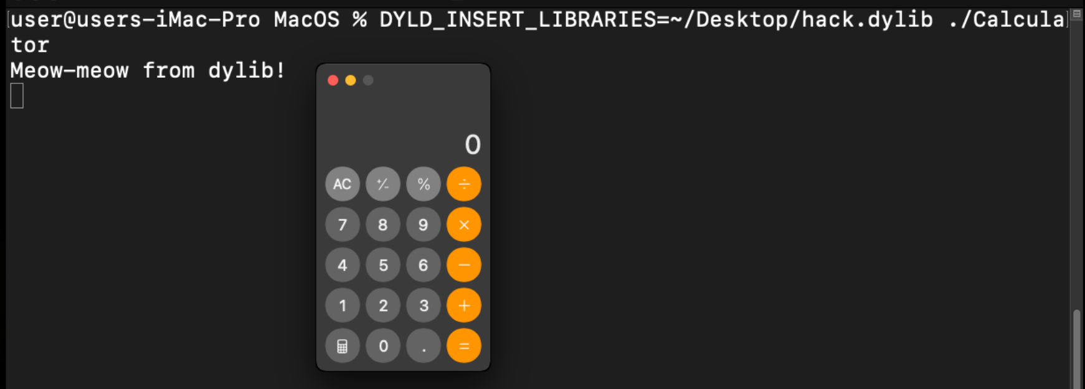Hit the equals button
The image size is (1085, 389).
tap(464, 346)
